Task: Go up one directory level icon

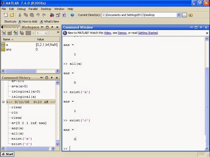Action: pyautogui.click(x=190, y=15)
